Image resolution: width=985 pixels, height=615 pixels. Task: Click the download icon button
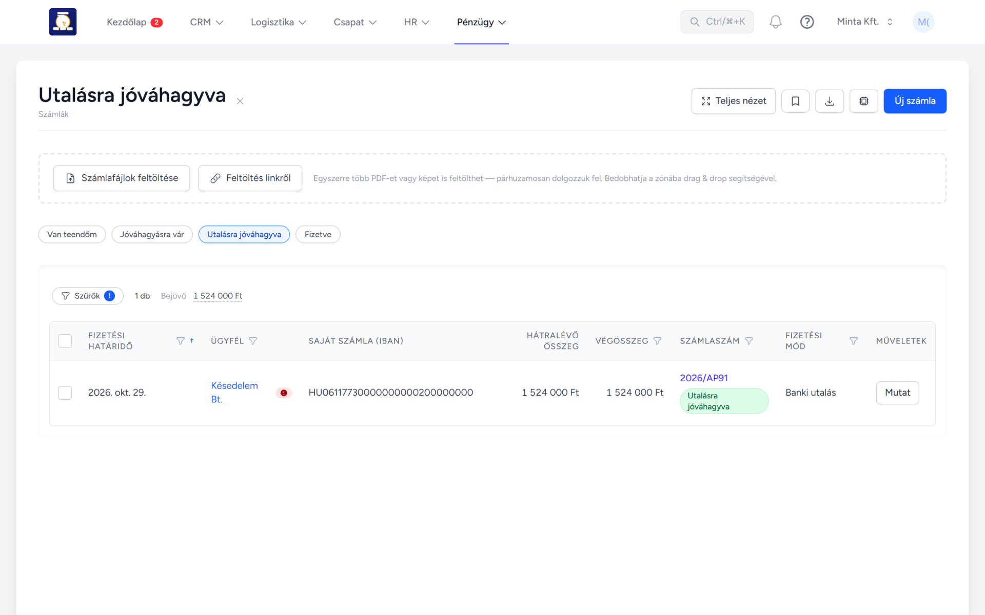click(830, 101)
